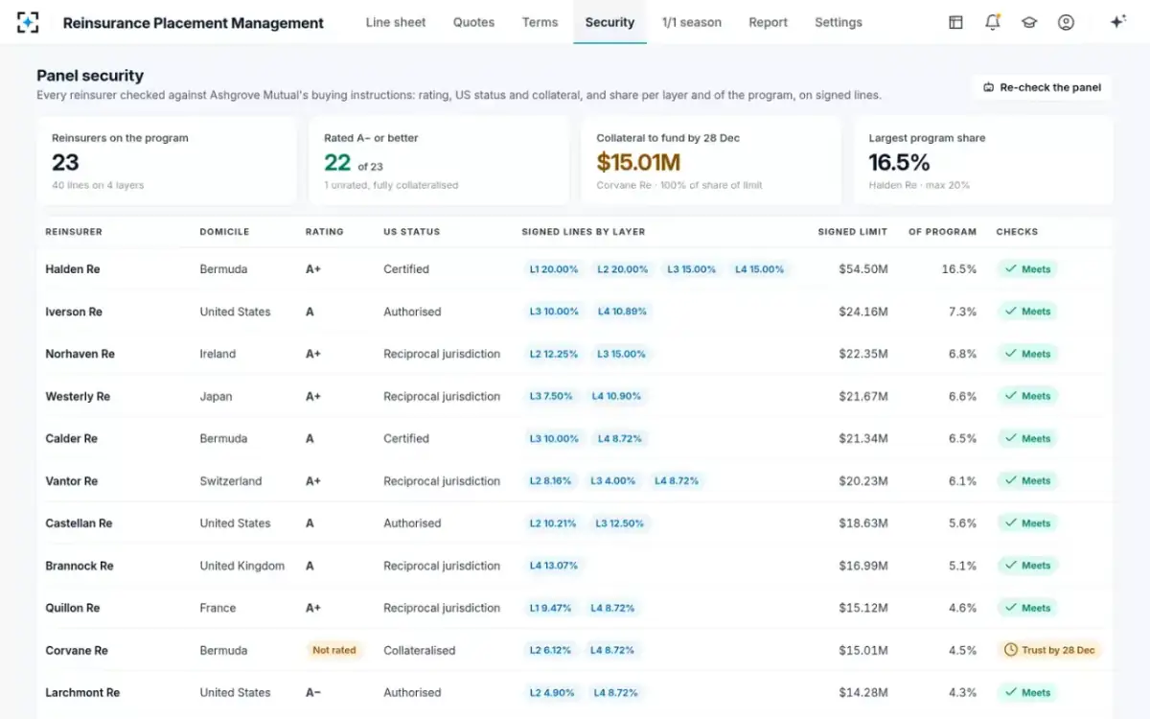This screenshot has height=719, width=1150.
Task: Click Brannock Re's Meets check badge
Action: pyautogui.click(x=1027, y=566)
